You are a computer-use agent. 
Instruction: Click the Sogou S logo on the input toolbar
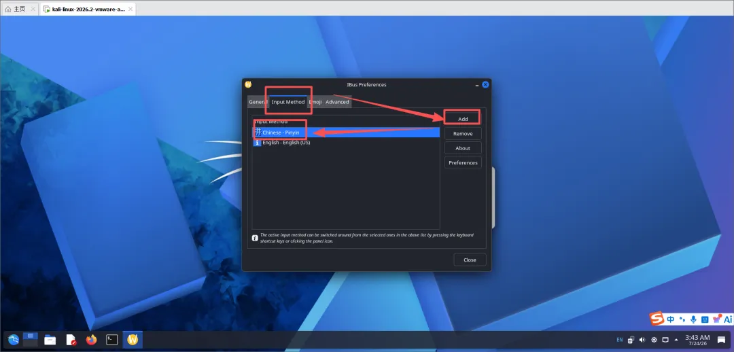coord(658,319)
